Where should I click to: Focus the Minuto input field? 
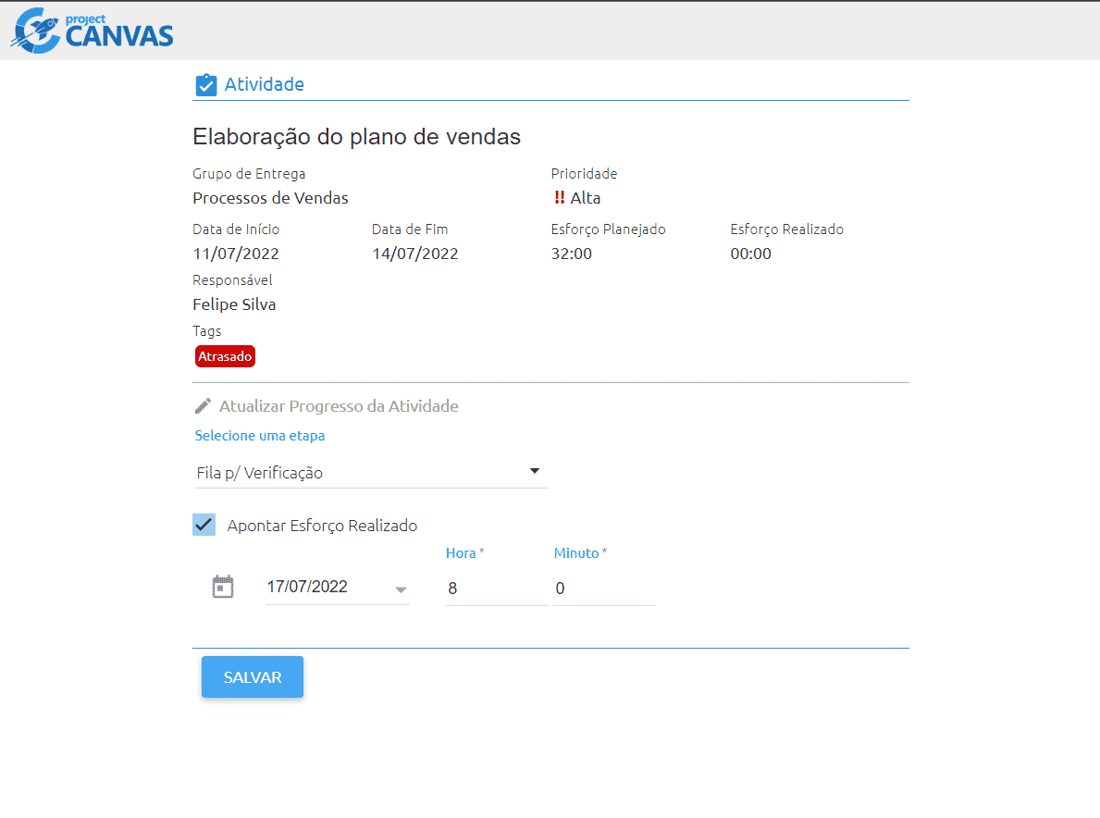pos(604,589)
